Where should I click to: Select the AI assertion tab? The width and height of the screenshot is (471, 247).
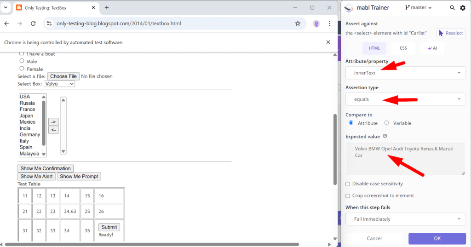[x=432, y=48]
